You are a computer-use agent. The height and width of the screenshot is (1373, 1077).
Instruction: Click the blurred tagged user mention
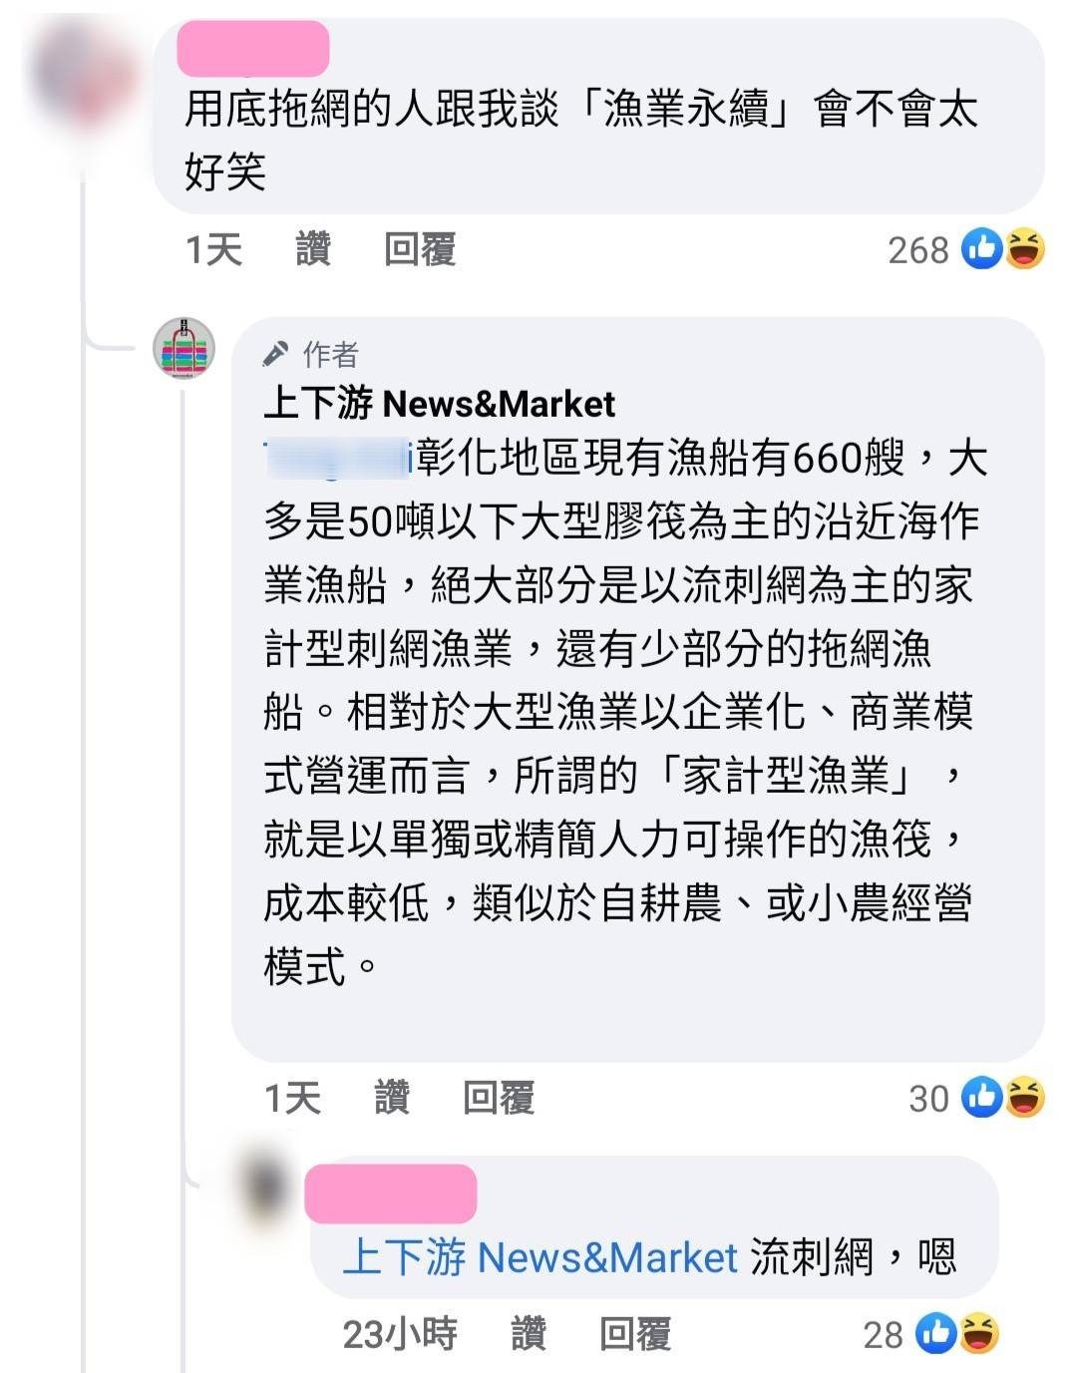point(338,458)
